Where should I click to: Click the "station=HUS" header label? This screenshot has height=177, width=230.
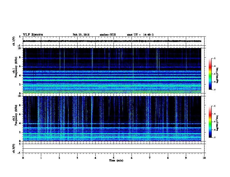108,35
